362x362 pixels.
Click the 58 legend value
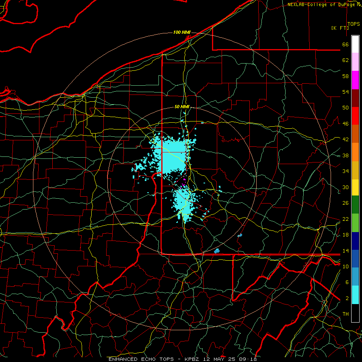click(x=346, y=76)
